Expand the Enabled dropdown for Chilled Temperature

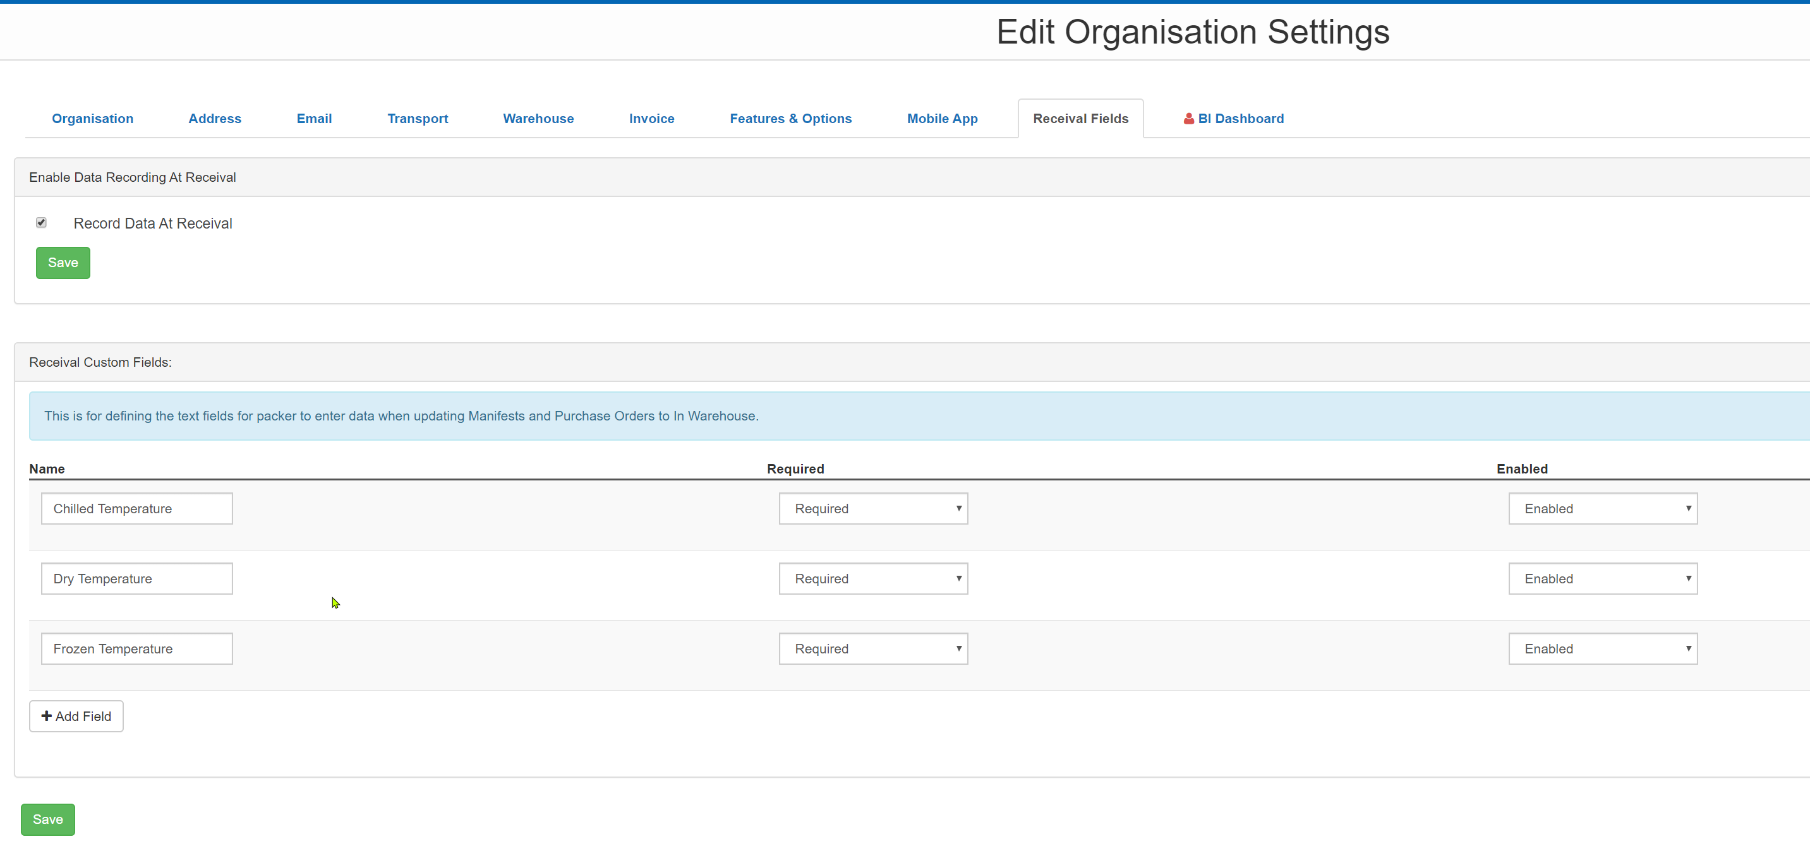click(1602, 508)
